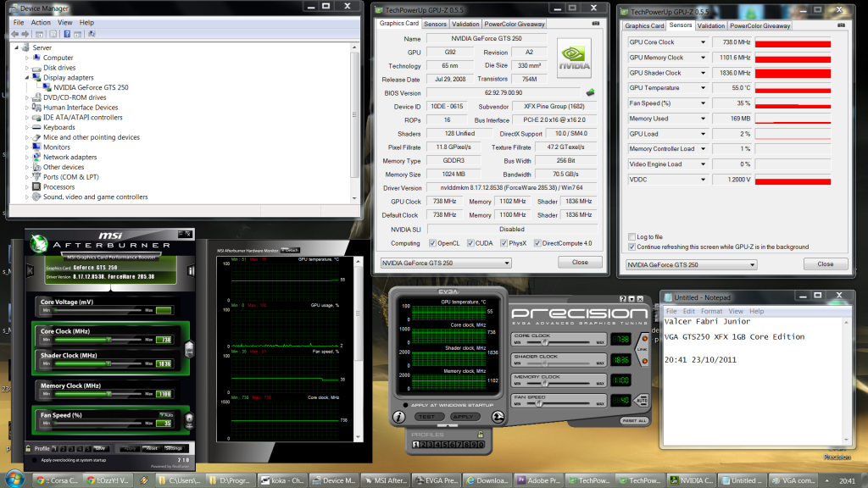Expand Network adapters in Device Manager
868x488 pixels.
click(x=28, y=157)
